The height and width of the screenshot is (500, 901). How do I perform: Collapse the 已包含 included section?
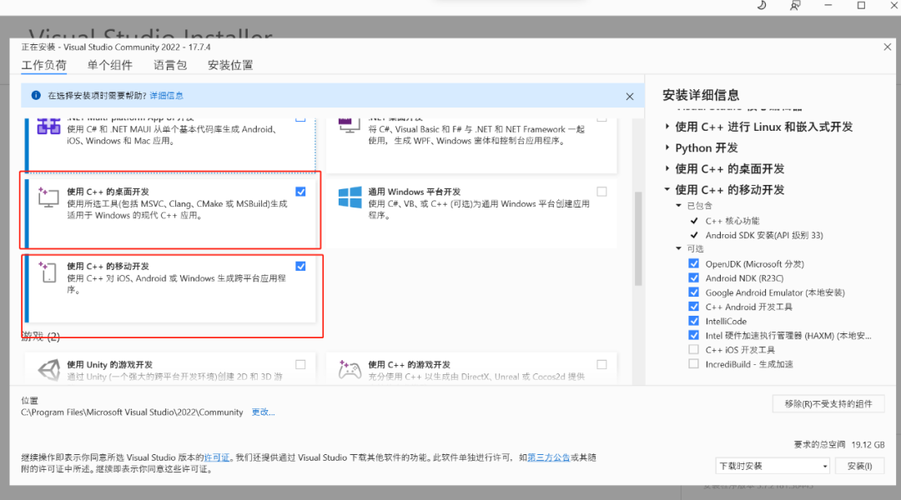click(x=678, y=206)
